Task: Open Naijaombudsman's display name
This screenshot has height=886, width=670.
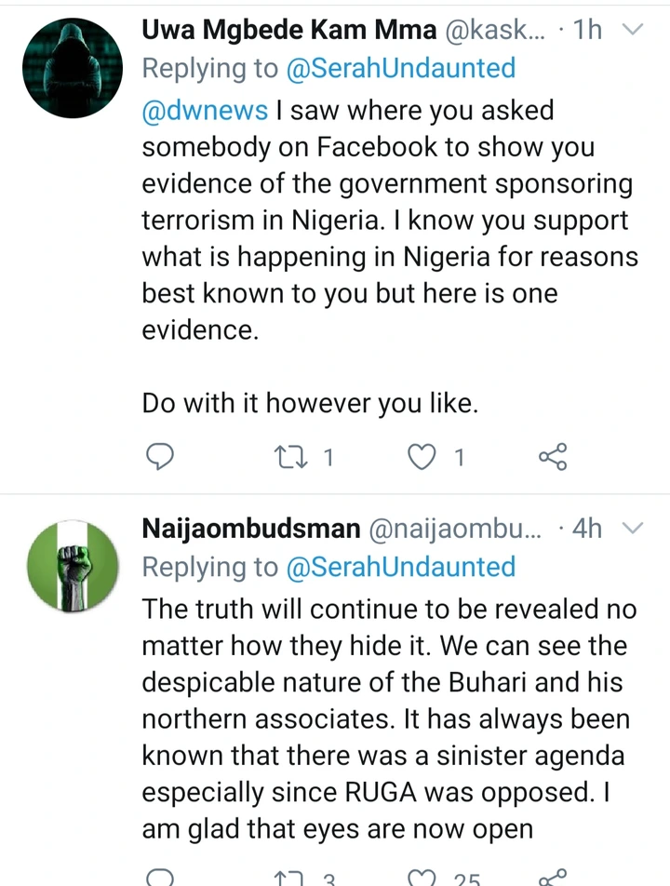Action: pos(251,529)
